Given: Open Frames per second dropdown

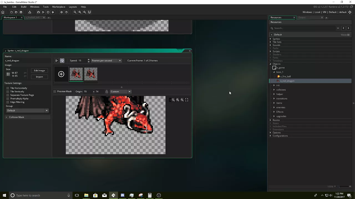Looking at the screenshot, I should (106, 61).
